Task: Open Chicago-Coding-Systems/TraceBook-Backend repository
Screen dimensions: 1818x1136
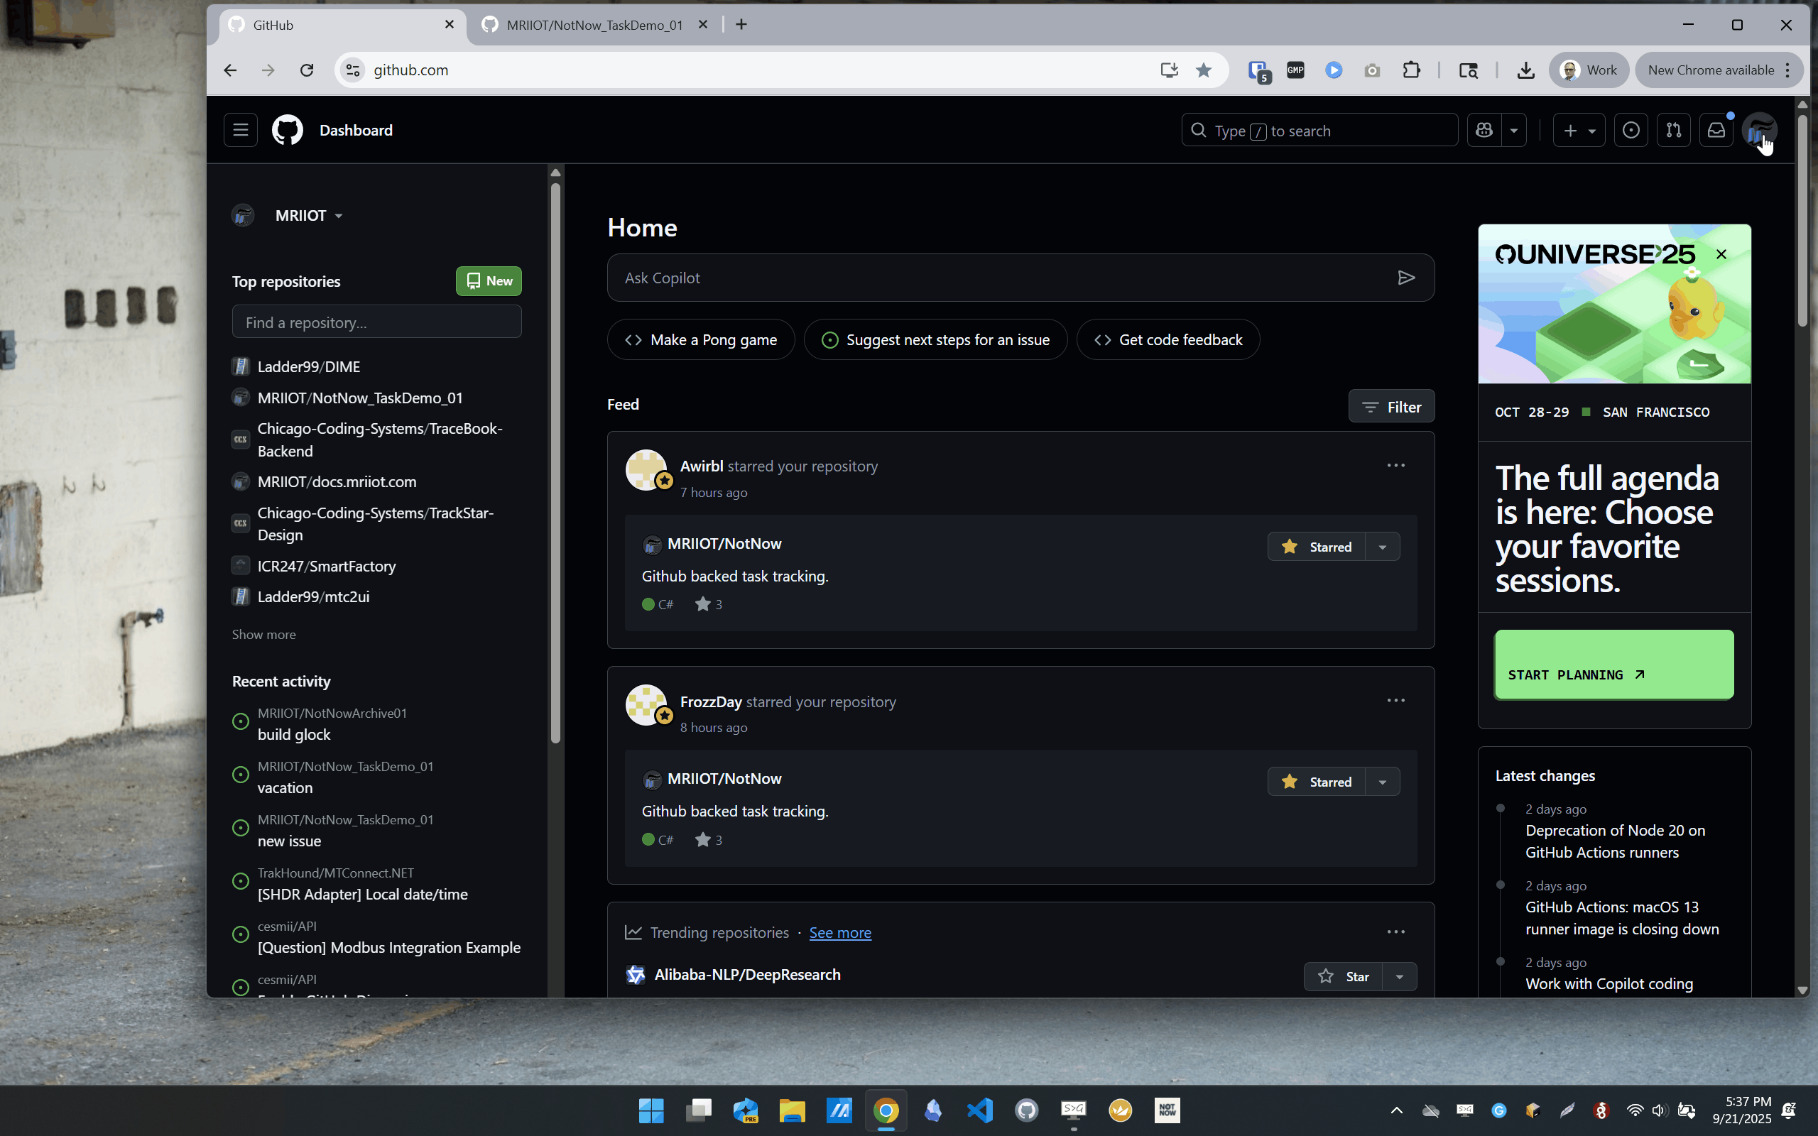Action: click(x=380, y=439)
